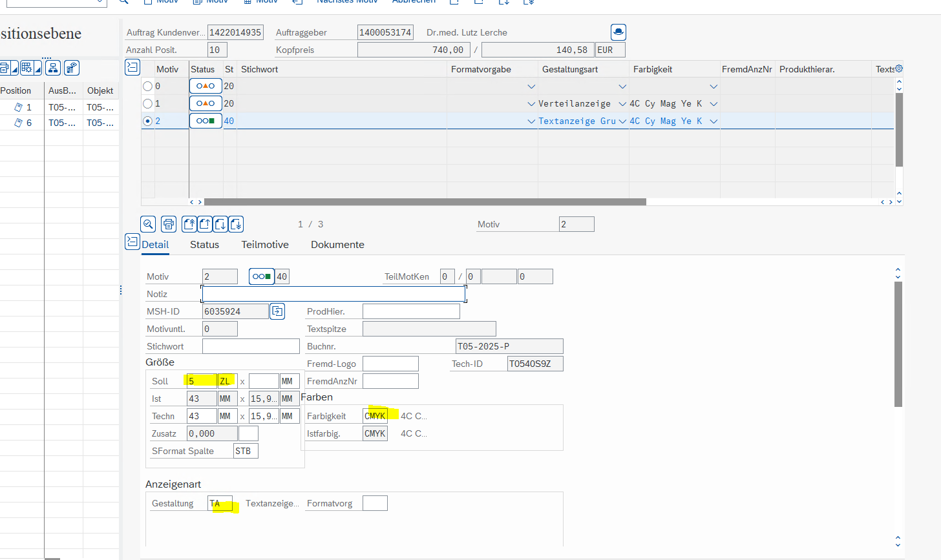The image size is (941, 560).
Task: Select radio button for Motiv 1
Action: click(x=148, y=103)
